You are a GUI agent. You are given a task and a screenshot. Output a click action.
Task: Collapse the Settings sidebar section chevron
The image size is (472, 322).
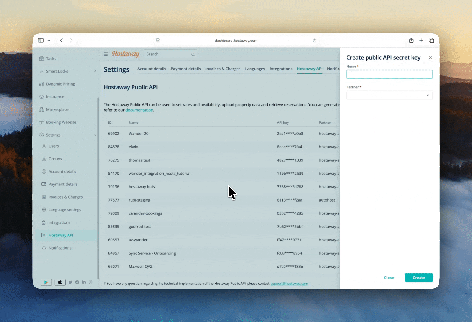tap(95, 135)
